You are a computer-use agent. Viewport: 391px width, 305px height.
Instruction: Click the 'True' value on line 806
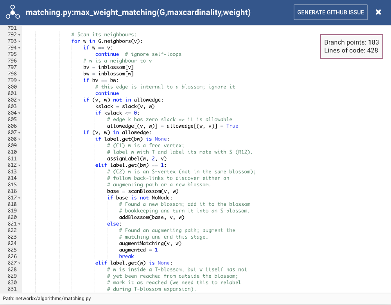pos(232,126)
